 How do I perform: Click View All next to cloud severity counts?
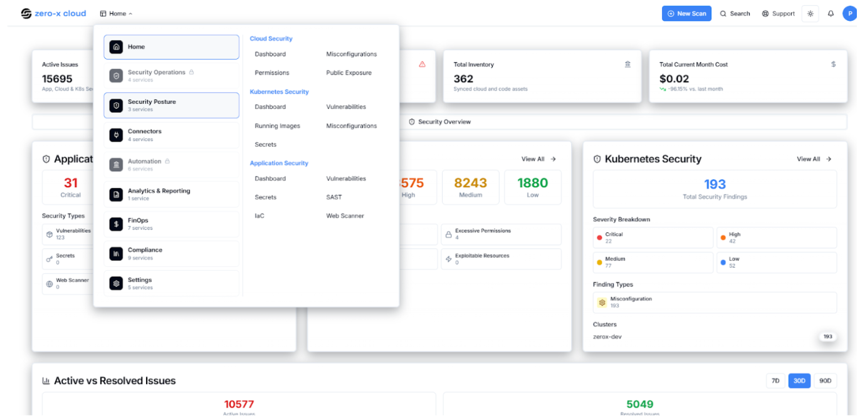tap(539, 159)
